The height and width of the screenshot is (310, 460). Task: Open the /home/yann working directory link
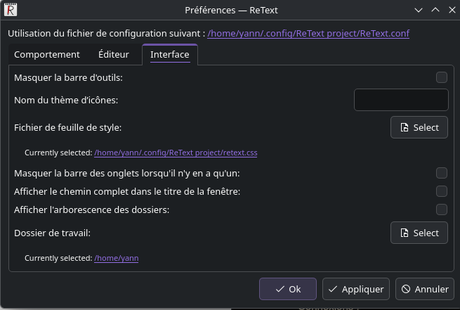click(x=116, y=258)
